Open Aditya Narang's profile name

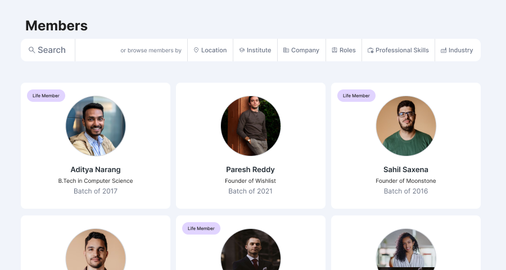pyautogui.click(x=96, y=169)
